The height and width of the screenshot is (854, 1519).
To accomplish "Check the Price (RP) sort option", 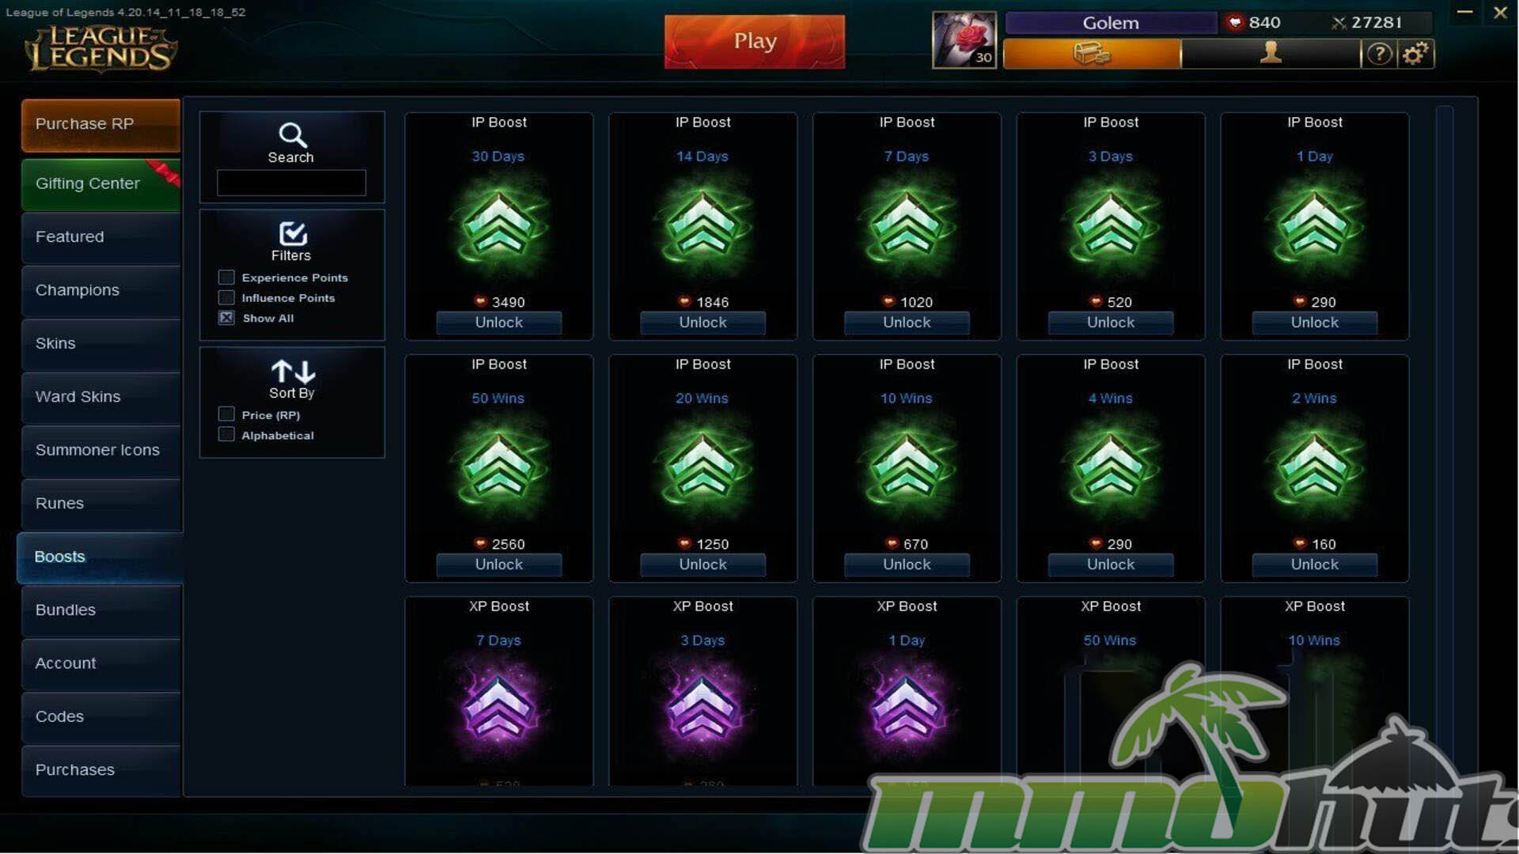I will pos(226,414).
